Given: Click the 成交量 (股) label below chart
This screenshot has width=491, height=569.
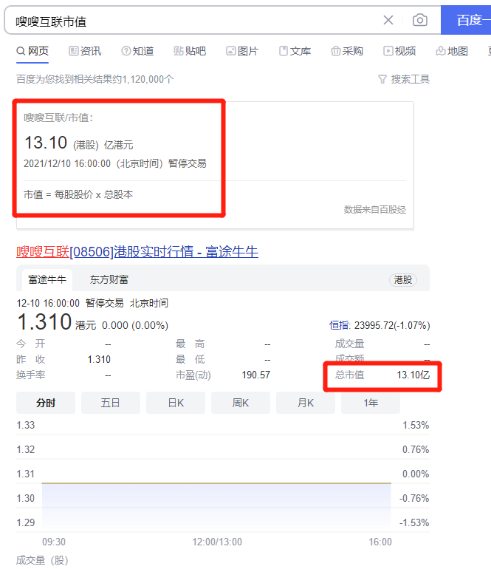Looking at the screenshot, I should 42,560.
